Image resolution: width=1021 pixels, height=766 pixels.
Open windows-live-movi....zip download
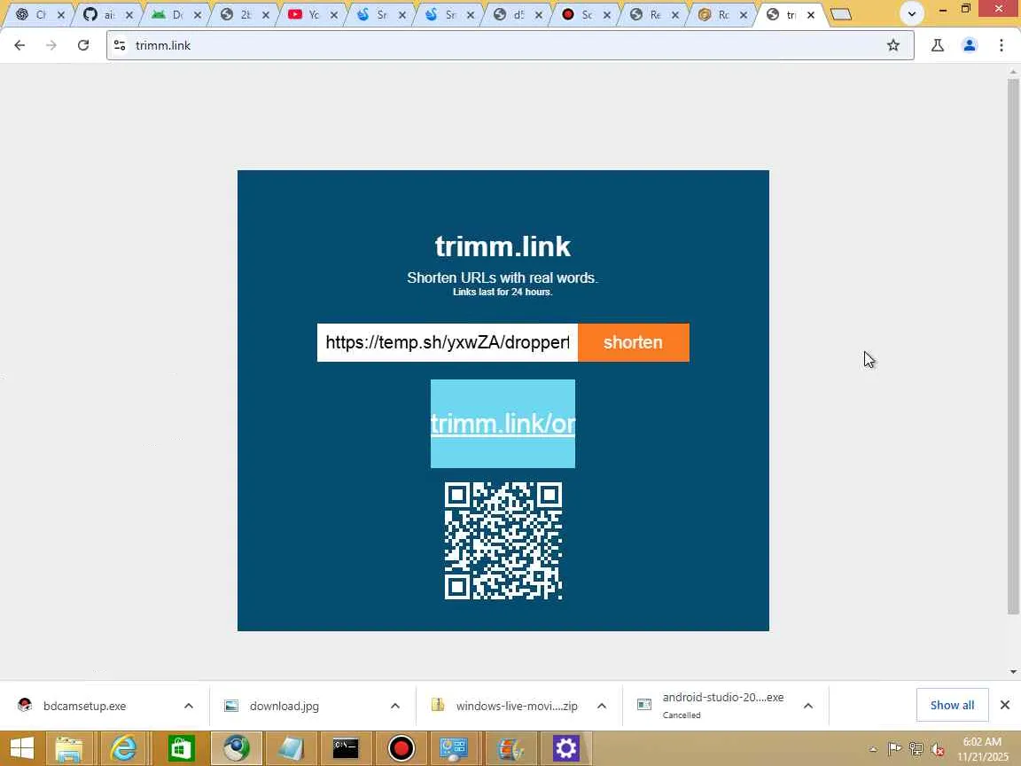517,706
